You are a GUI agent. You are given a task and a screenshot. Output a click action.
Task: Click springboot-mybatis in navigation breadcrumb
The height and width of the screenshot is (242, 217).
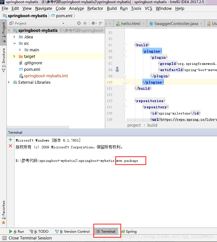point(27,16)
